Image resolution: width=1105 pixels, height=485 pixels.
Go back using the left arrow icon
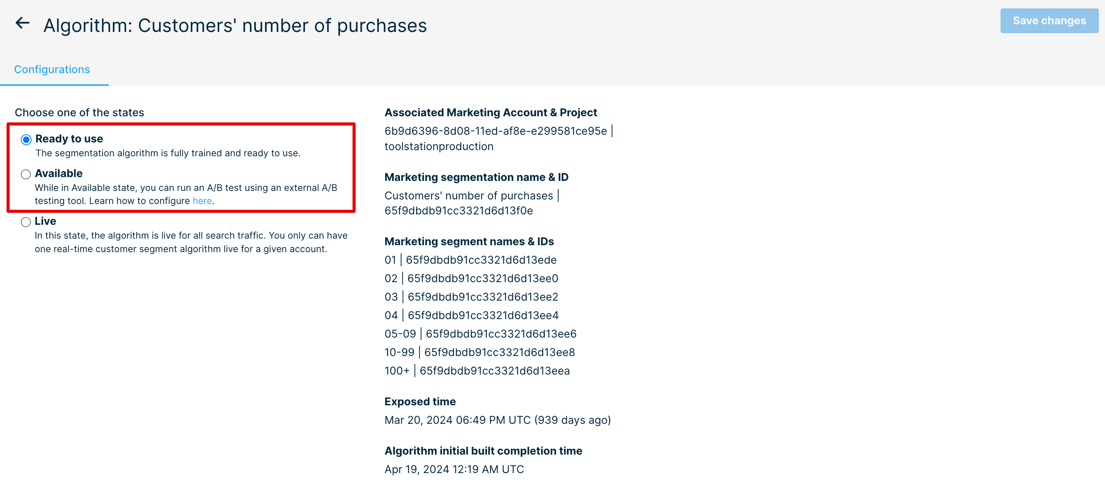pos(22,23)
